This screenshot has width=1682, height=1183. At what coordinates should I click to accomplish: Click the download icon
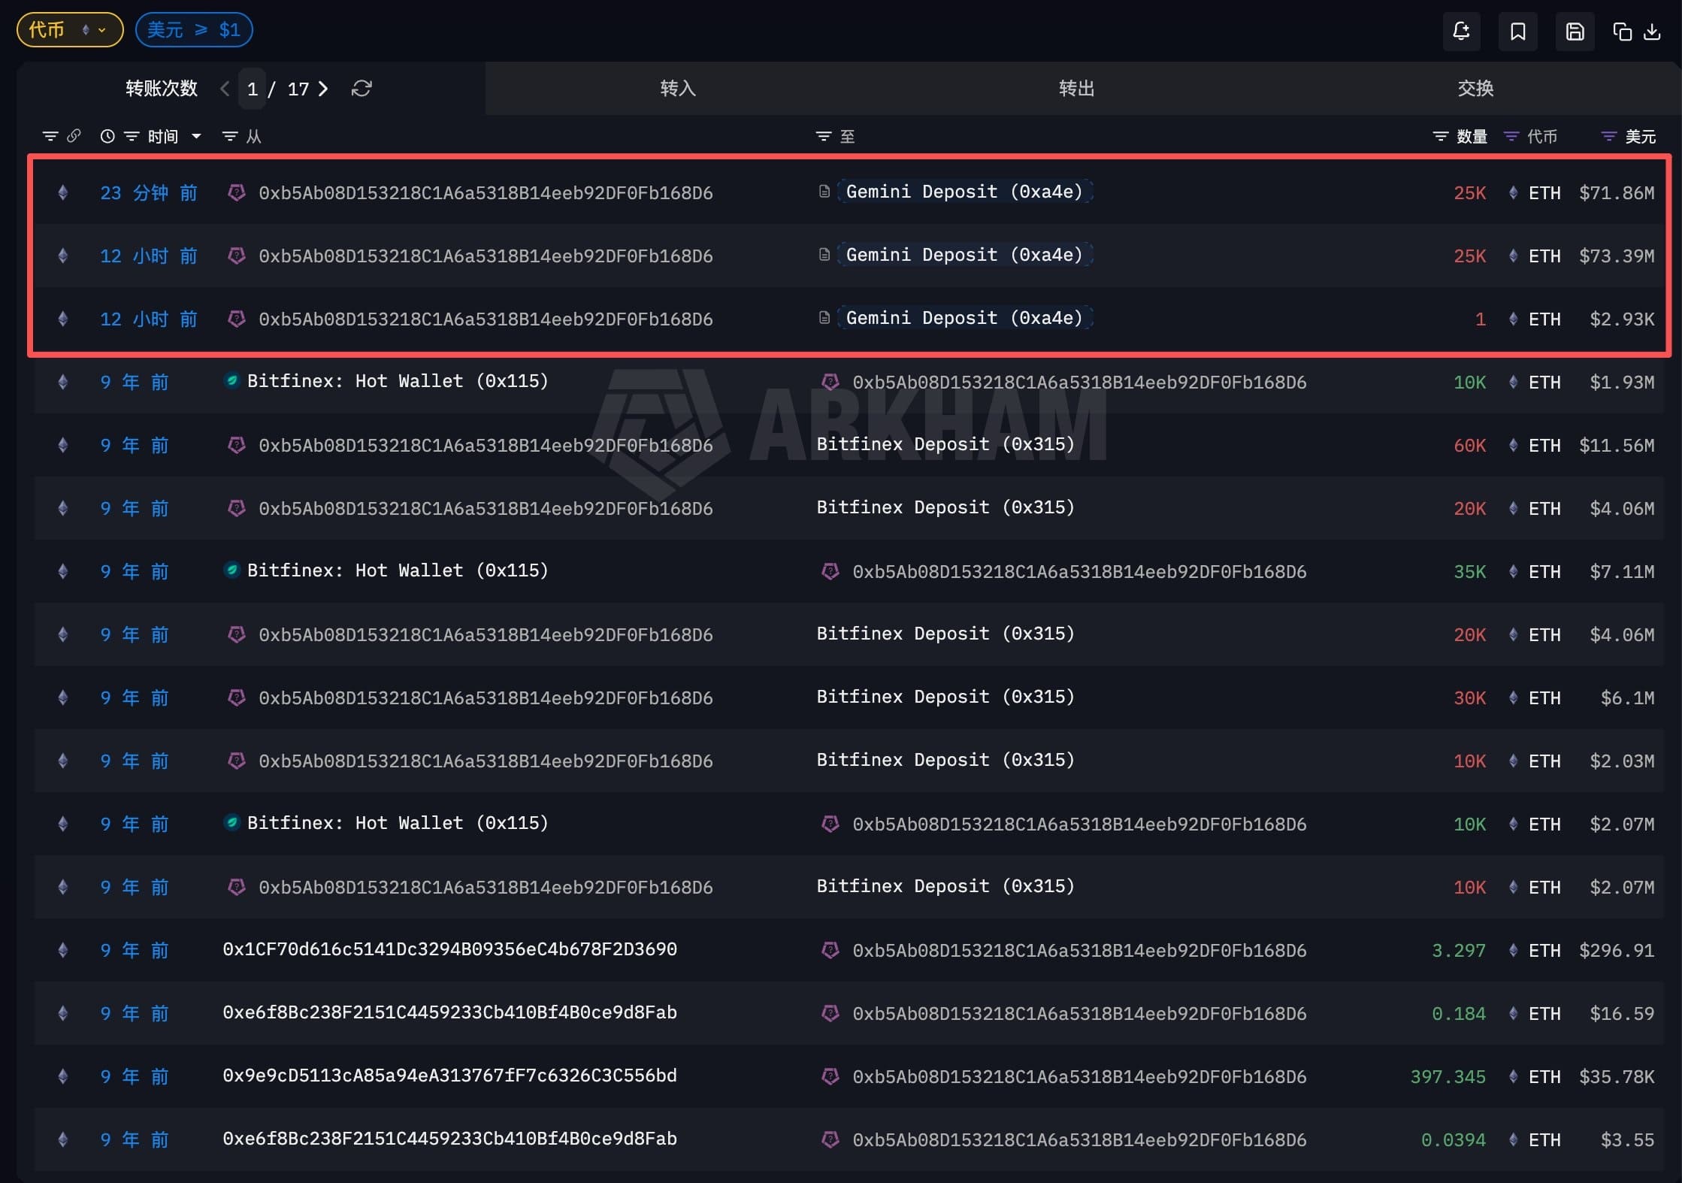(1652, 32)
